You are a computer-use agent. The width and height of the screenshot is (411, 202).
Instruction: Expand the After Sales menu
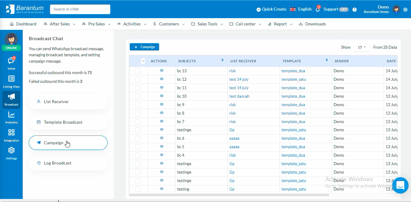click(x=59, y=24)
